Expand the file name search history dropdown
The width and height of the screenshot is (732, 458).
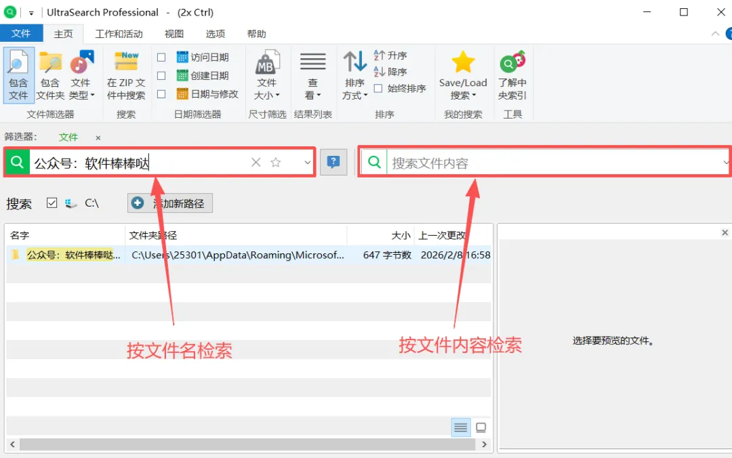tap(307, 163)
